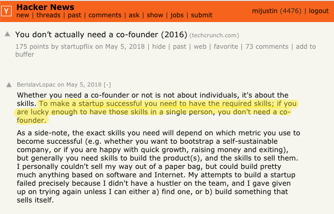
Task: Favorite this story
Action: pyautogui.click(x=225, y=47)
